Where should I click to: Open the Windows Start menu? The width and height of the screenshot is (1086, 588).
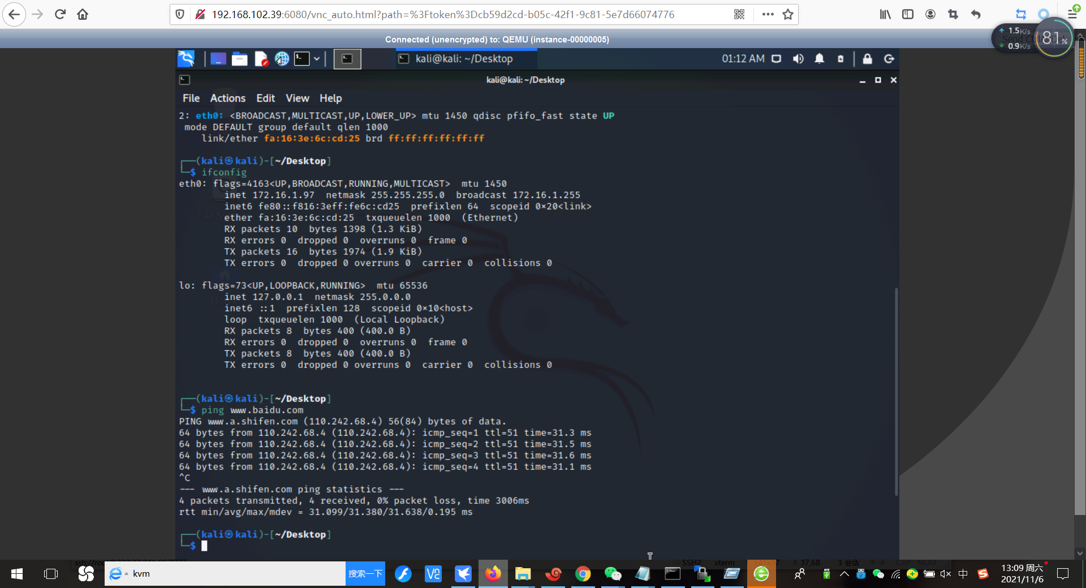coord(17,574)
